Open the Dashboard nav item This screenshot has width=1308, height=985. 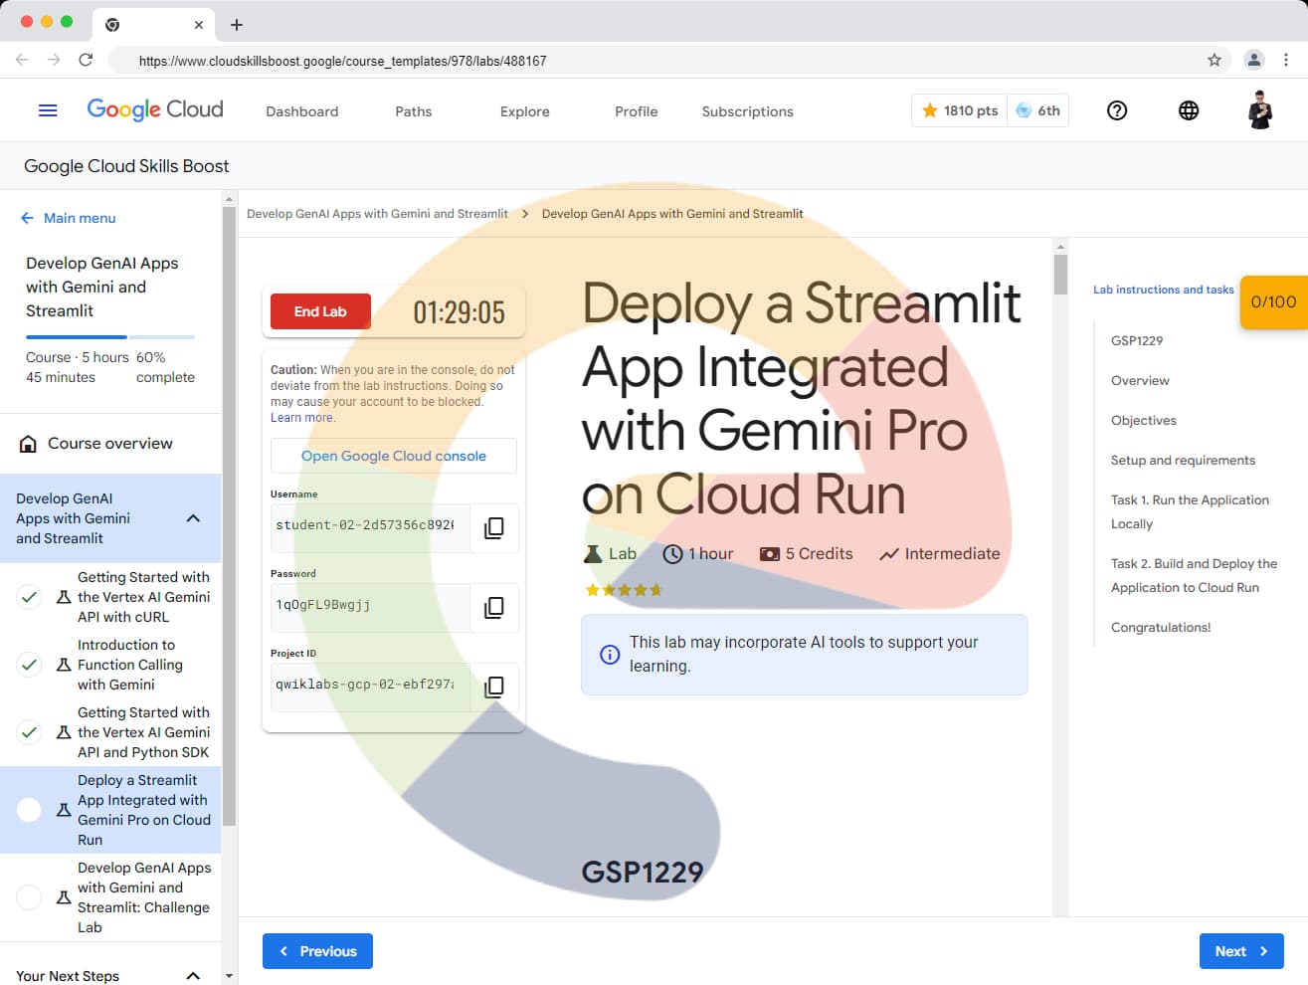point(302,111)
